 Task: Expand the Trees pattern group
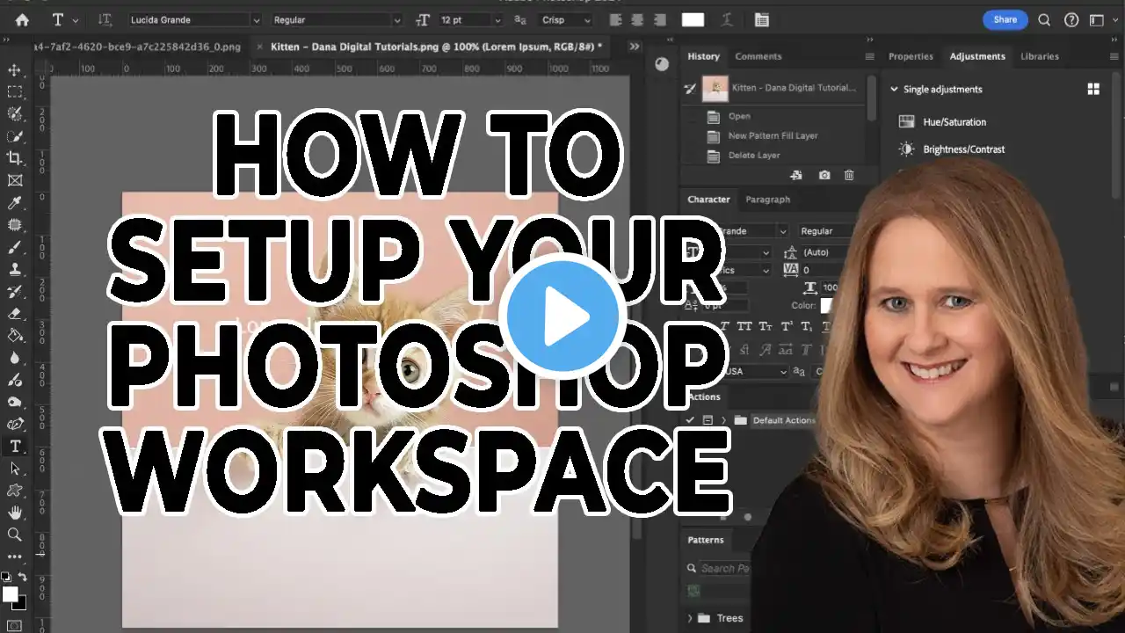(x=690, y=618)
